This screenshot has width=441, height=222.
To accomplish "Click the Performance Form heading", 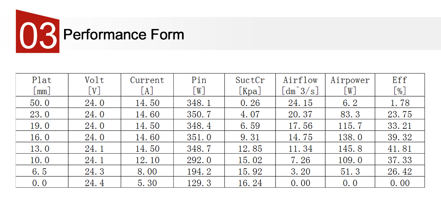I will pyautogui.click(x=124, y=35).
